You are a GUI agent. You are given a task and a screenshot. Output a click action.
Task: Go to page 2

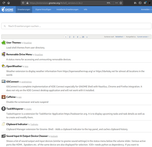coord(70,37)
